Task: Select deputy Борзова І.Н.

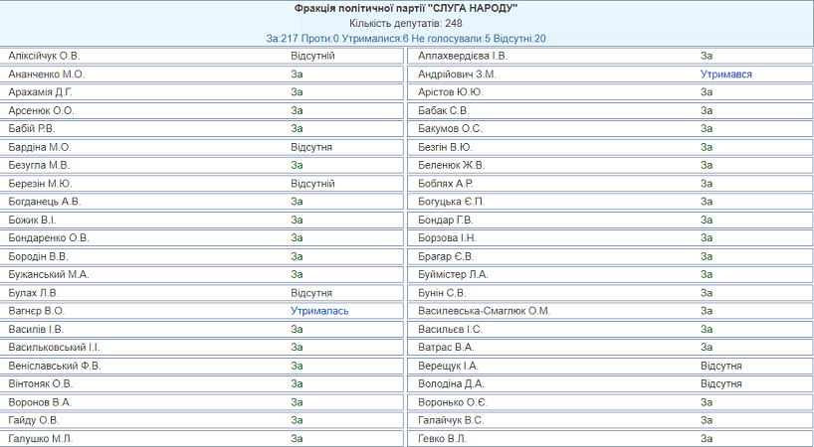Action: pyautogui.click(x=447, y=238)
